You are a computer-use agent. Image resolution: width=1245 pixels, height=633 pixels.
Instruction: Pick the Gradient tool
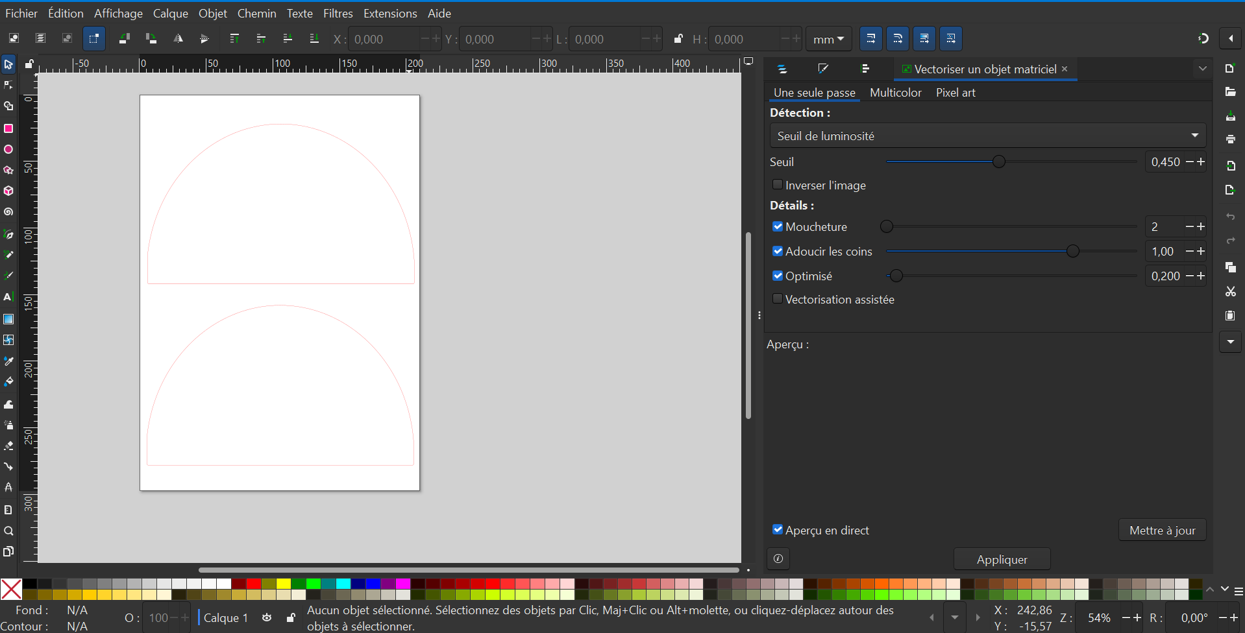click(8, 319)
